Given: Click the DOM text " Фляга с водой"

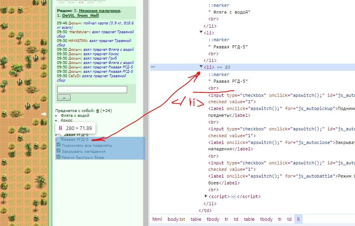Looking at the screenshot, I should coord(229,12).
